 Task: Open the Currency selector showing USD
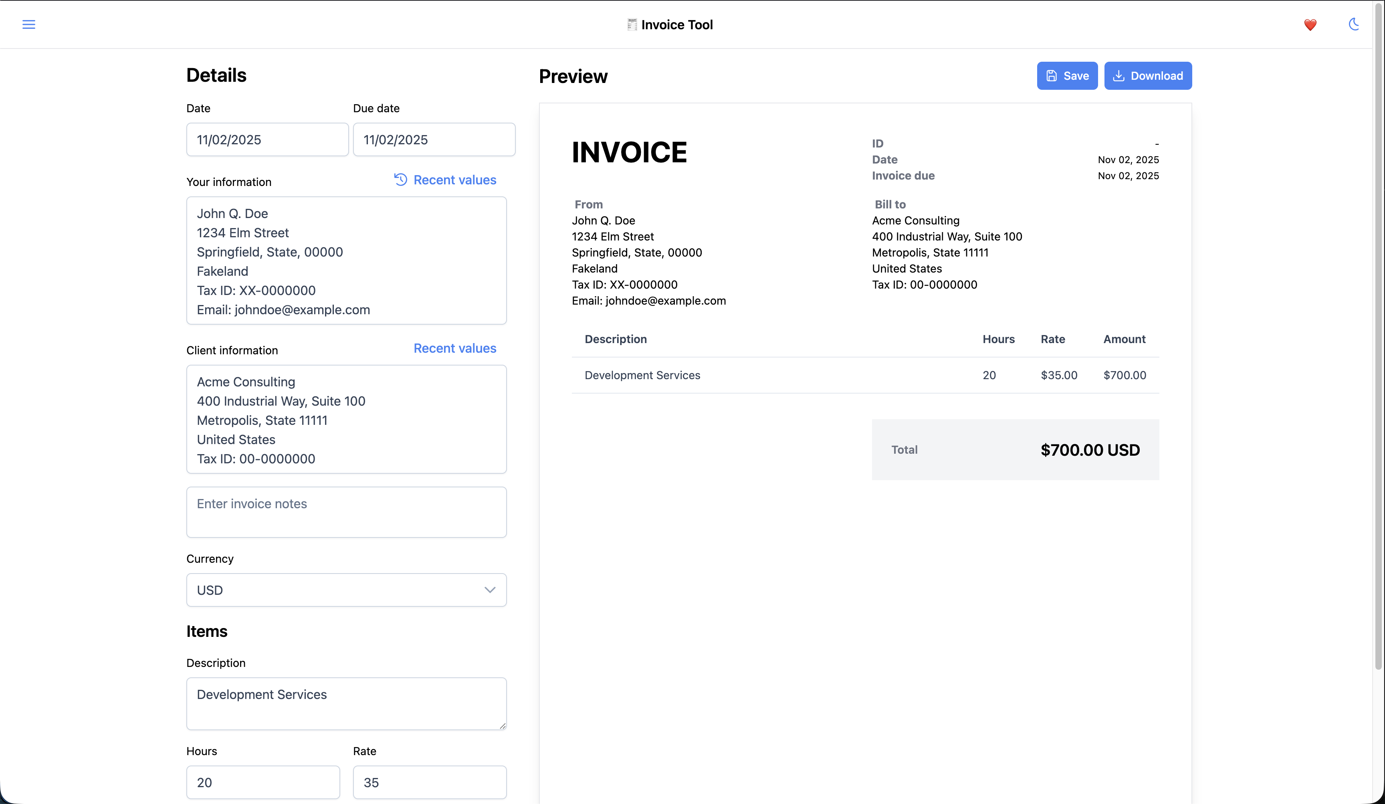click(346, 590)
